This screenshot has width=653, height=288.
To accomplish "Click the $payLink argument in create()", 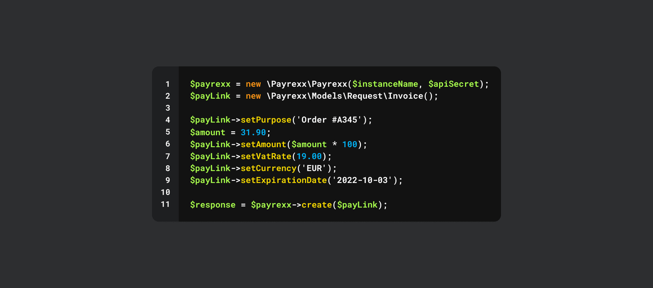I will (x=357, y=205).
